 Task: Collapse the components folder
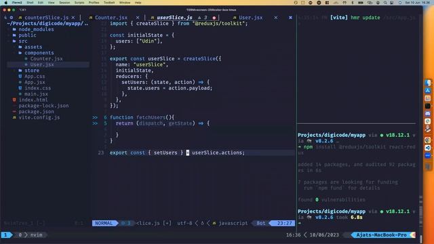click(39, 53)
